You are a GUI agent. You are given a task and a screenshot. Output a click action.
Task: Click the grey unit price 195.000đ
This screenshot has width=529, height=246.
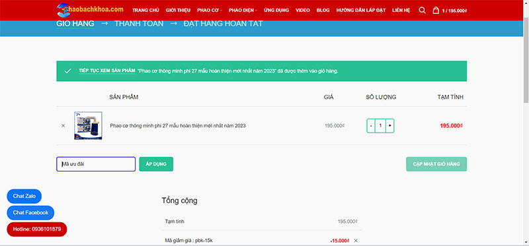pos(335,125)
